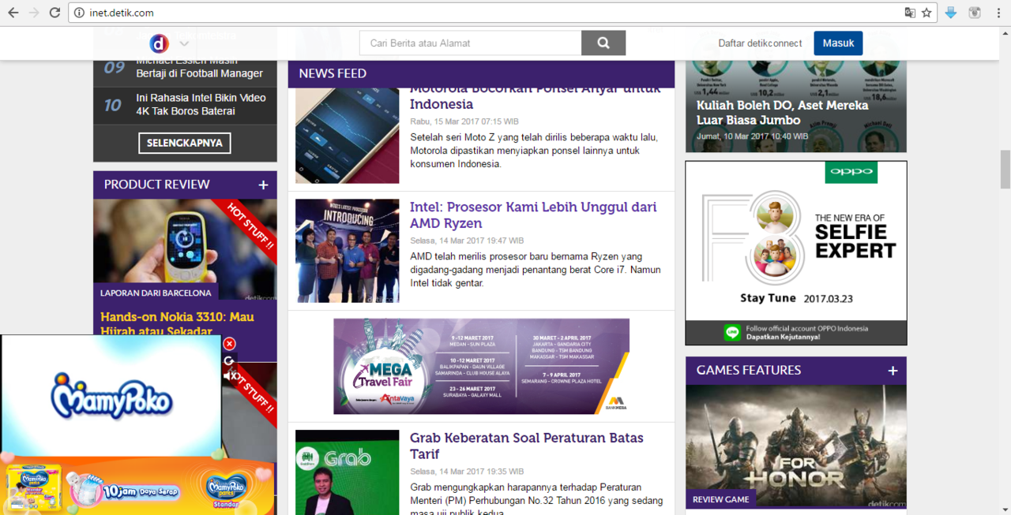Viewport: 1011px width, 515px height.
Task: Click the scrollbar up arrow
Action: pos(1005,33)
